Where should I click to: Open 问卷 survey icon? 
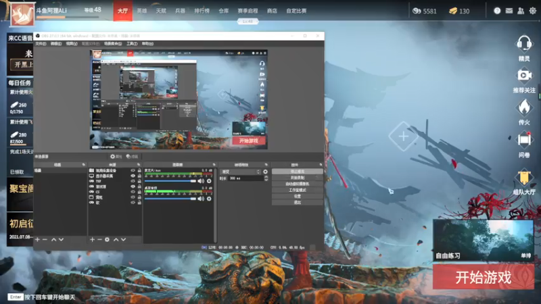coord(524,140)
